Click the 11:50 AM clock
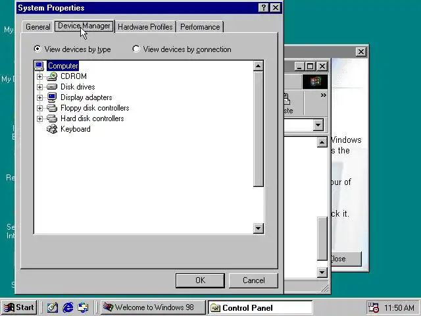The image size is (421, 316). point(399,307)
